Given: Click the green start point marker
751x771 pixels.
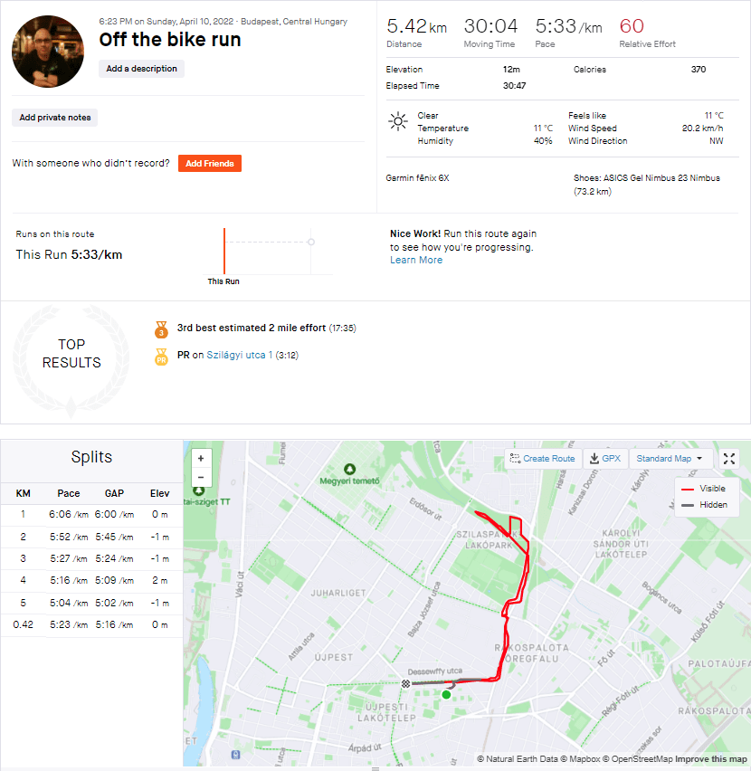Looking at the screenshot, I should point(446,694).
